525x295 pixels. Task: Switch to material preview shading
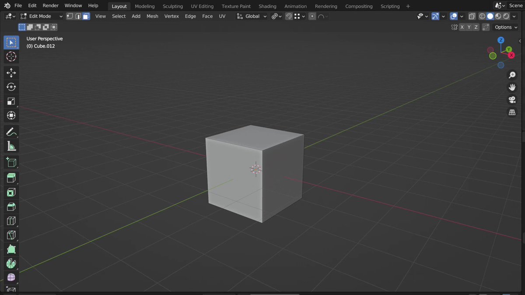498,16
